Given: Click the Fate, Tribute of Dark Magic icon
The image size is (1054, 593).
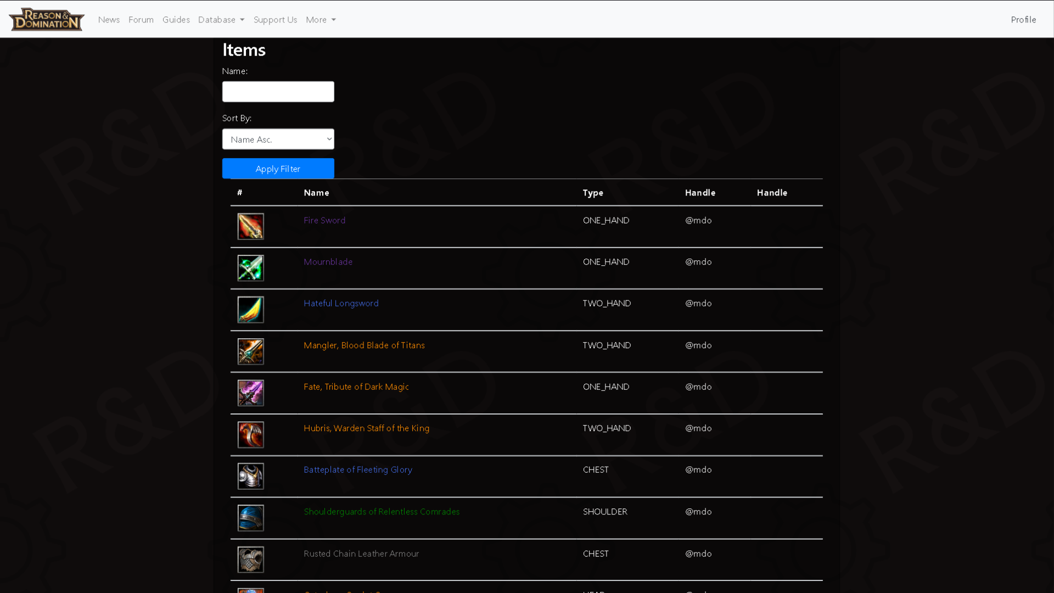Looking at the screenshot, I should (250, 393).
